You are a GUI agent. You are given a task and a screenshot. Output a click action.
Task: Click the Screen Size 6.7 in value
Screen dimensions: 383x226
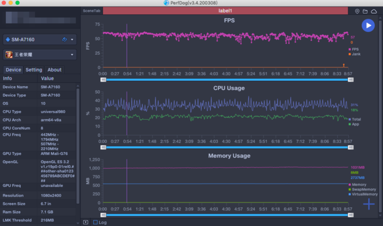(46, 204)
